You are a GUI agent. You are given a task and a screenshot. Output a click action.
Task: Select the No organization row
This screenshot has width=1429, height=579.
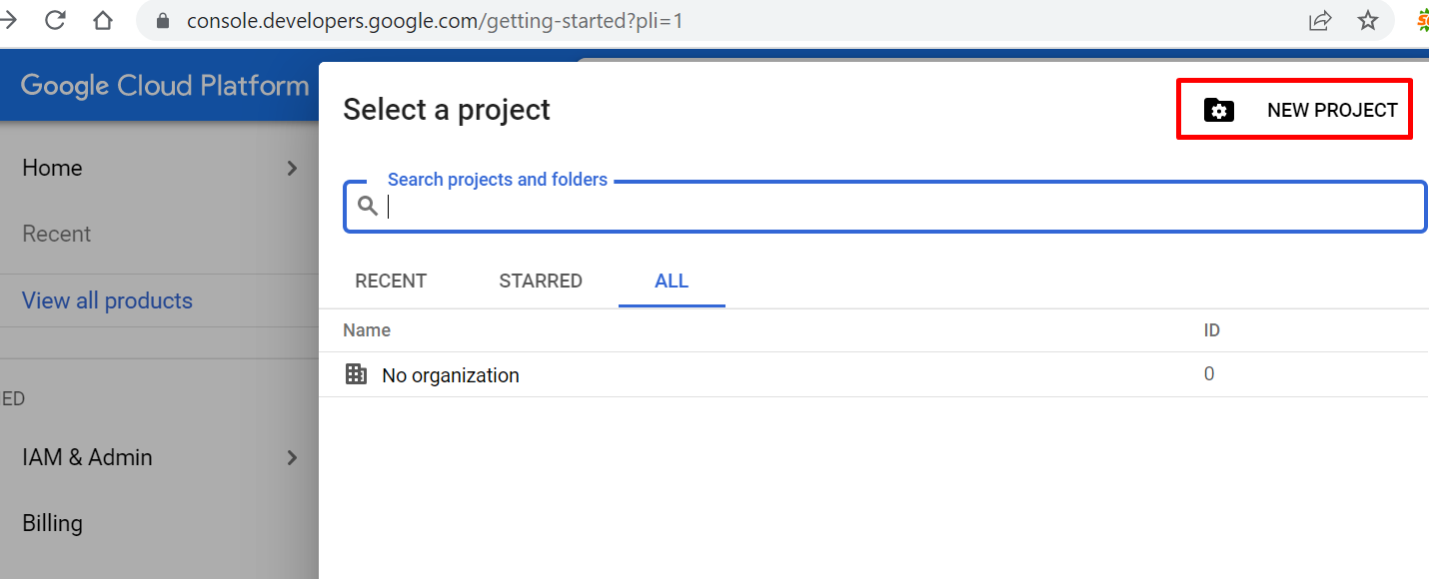(x=451, y=375)
